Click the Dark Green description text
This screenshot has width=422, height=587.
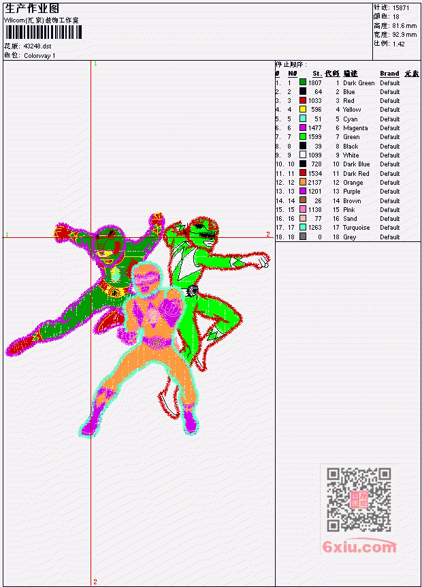click(359, 82)
